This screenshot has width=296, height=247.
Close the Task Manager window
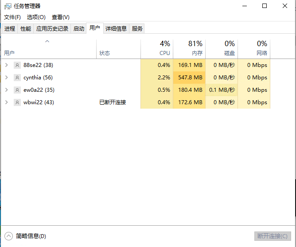pyautogui.click(x=285, y=6)
